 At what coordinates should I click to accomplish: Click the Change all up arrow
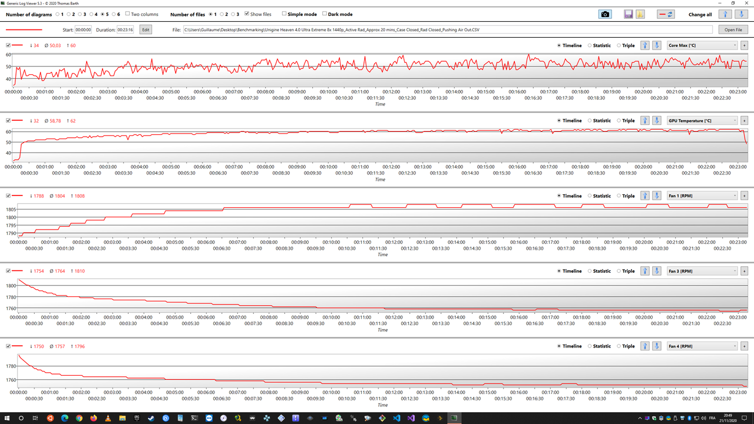click(x=726, y=14)
